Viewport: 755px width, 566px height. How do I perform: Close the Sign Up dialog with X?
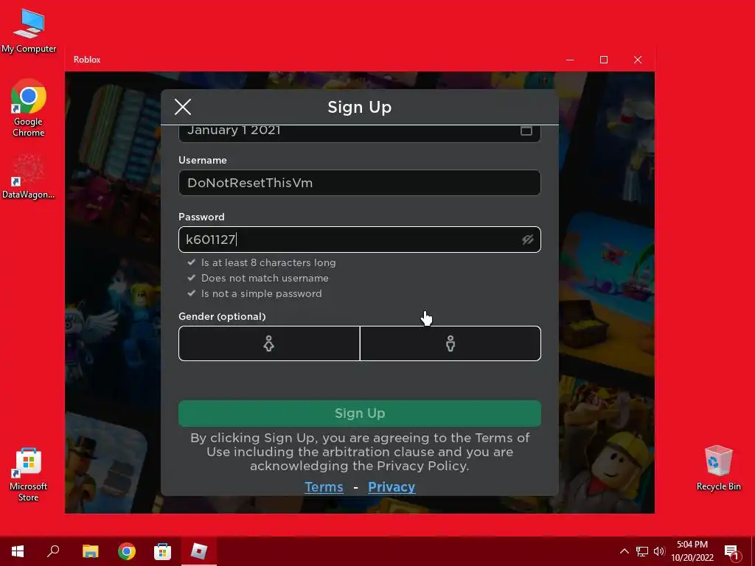pos(183,107)
